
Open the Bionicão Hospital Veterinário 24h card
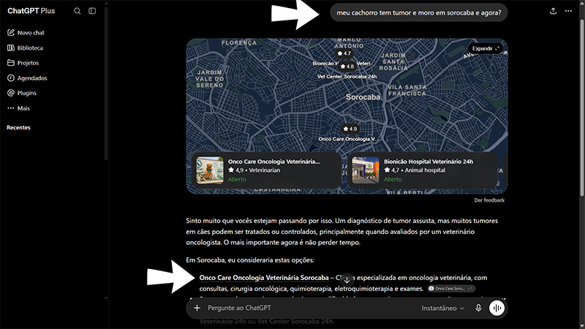[423, 170]
